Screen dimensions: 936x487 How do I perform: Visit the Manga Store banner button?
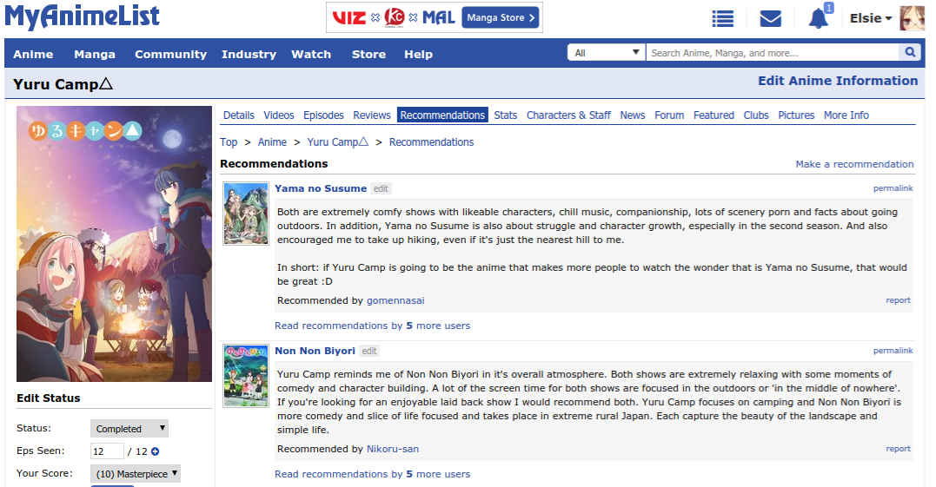coord(501,17)
